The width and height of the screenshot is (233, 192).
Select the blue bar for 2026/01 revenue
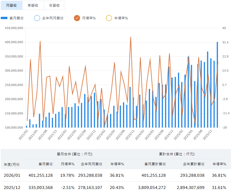tap(217, 84)
